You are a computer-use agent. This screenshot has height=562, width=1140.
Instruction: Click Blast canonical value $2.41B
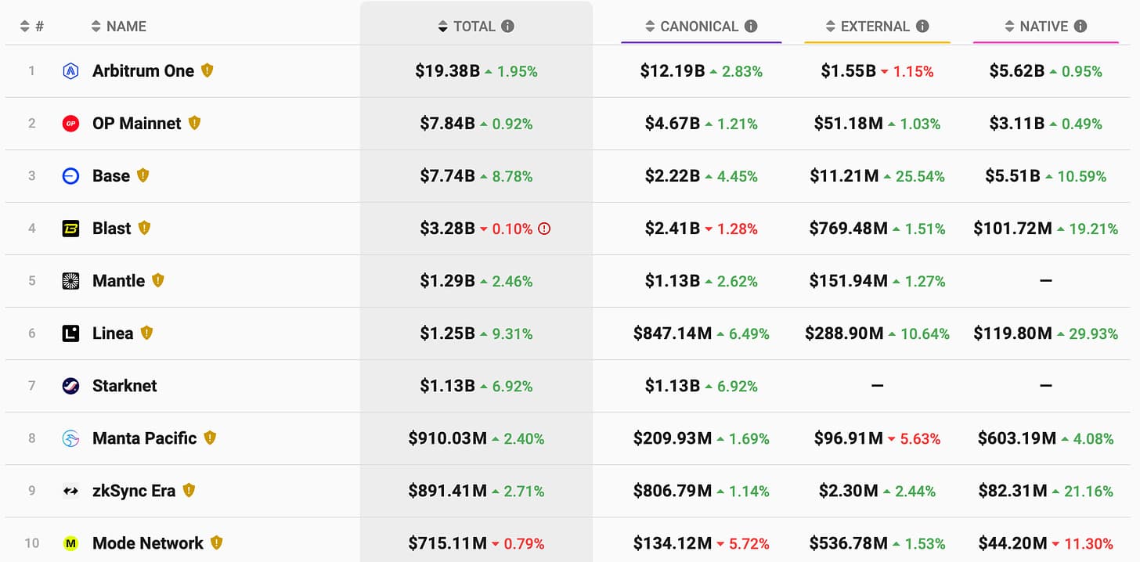[x=673, y=229]
